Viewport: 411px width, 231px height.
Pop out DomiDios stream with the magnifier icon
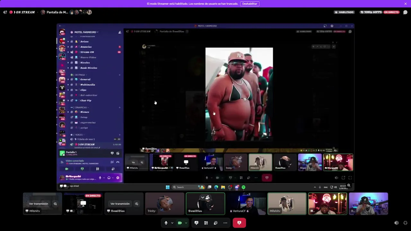click(x=137, y=204)
